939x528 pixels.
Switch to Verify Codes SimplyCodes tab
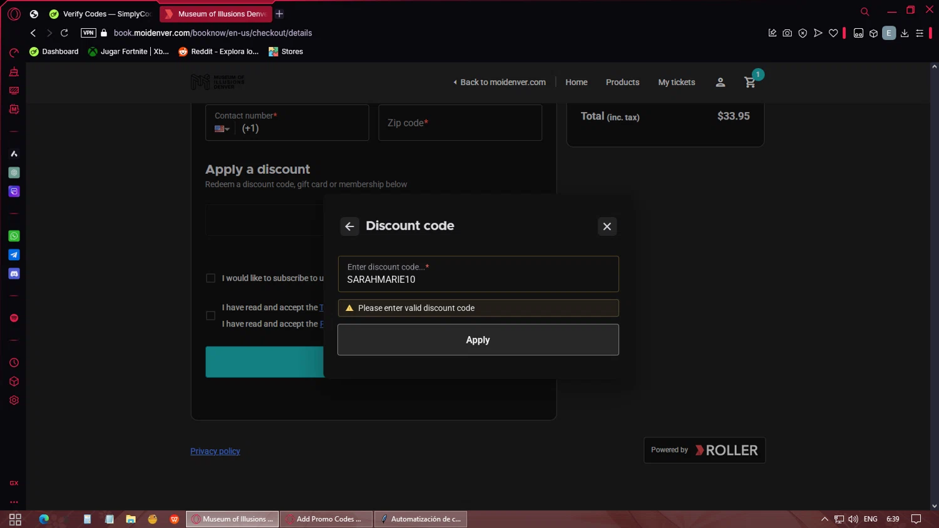101,14
